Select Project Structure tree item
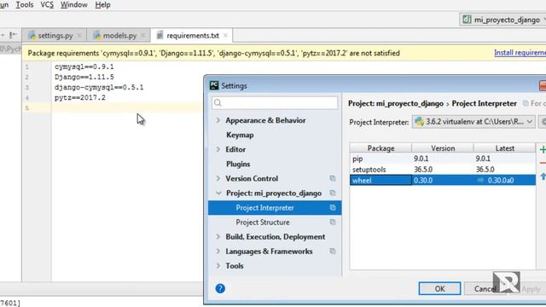The height and width of the screenshot is (307, 546). click(x=263, y=222)
